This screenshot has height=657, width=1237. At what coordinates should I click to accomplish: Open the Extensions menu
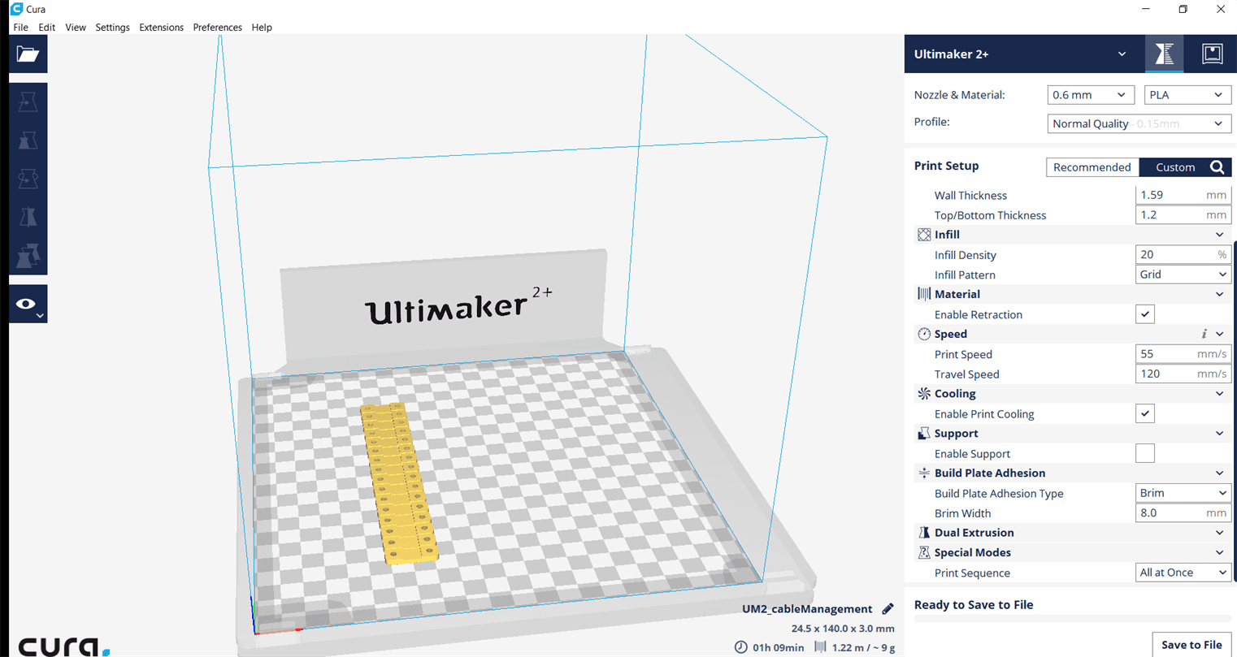(x=161, y=28)
